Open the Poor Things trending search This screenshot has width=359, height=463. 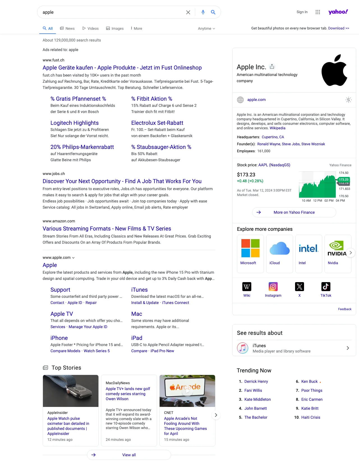312,390
